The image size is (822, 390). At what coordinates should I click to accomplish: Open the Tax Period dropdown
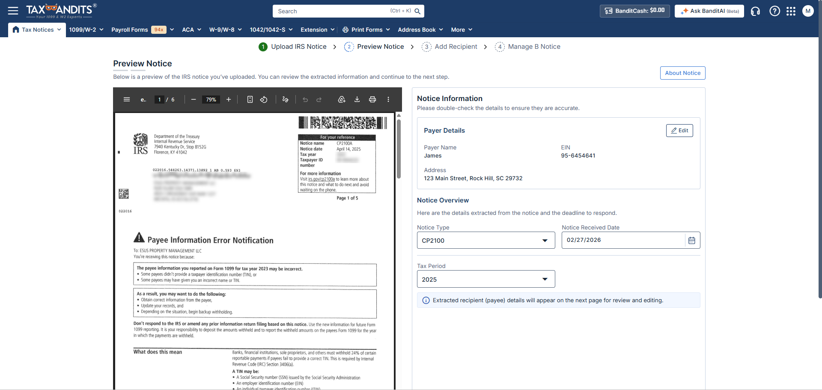pyautogui.click(x=545, y=279)
